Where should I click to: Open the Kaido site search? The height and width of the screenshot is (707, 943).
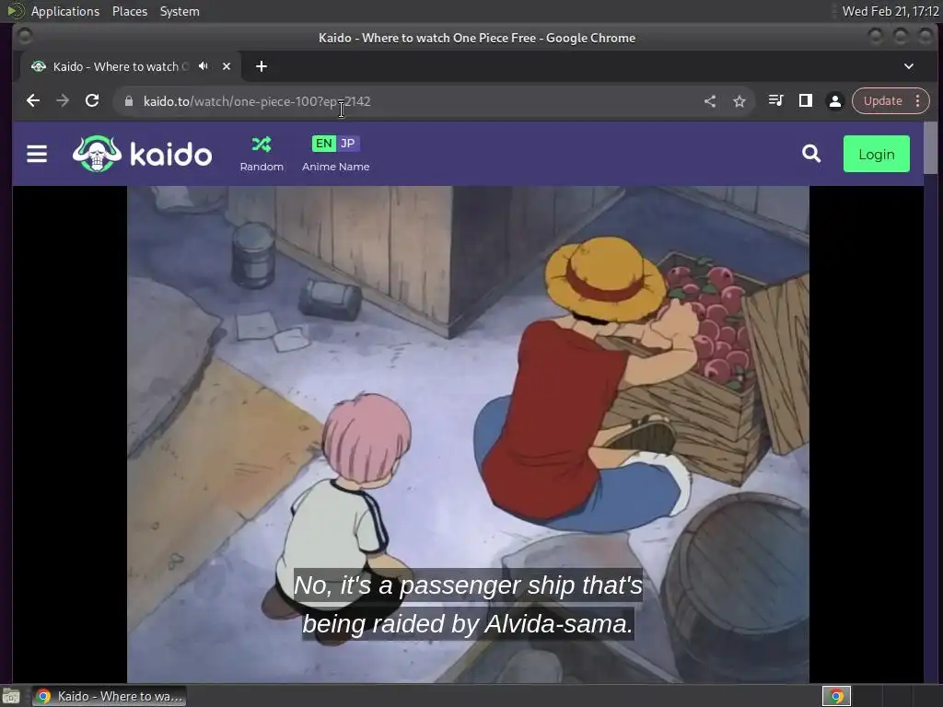(810, 154)
